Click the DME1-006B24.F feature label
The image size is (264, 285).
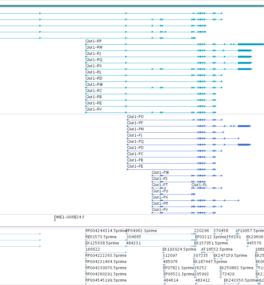tap(69, 217)
